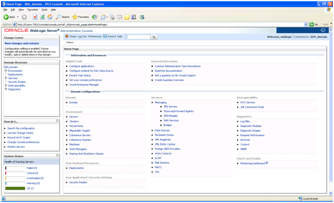The width and height of the screenshot is (334, 203).
Task: Click View changes and restarts
Action: 22,43
